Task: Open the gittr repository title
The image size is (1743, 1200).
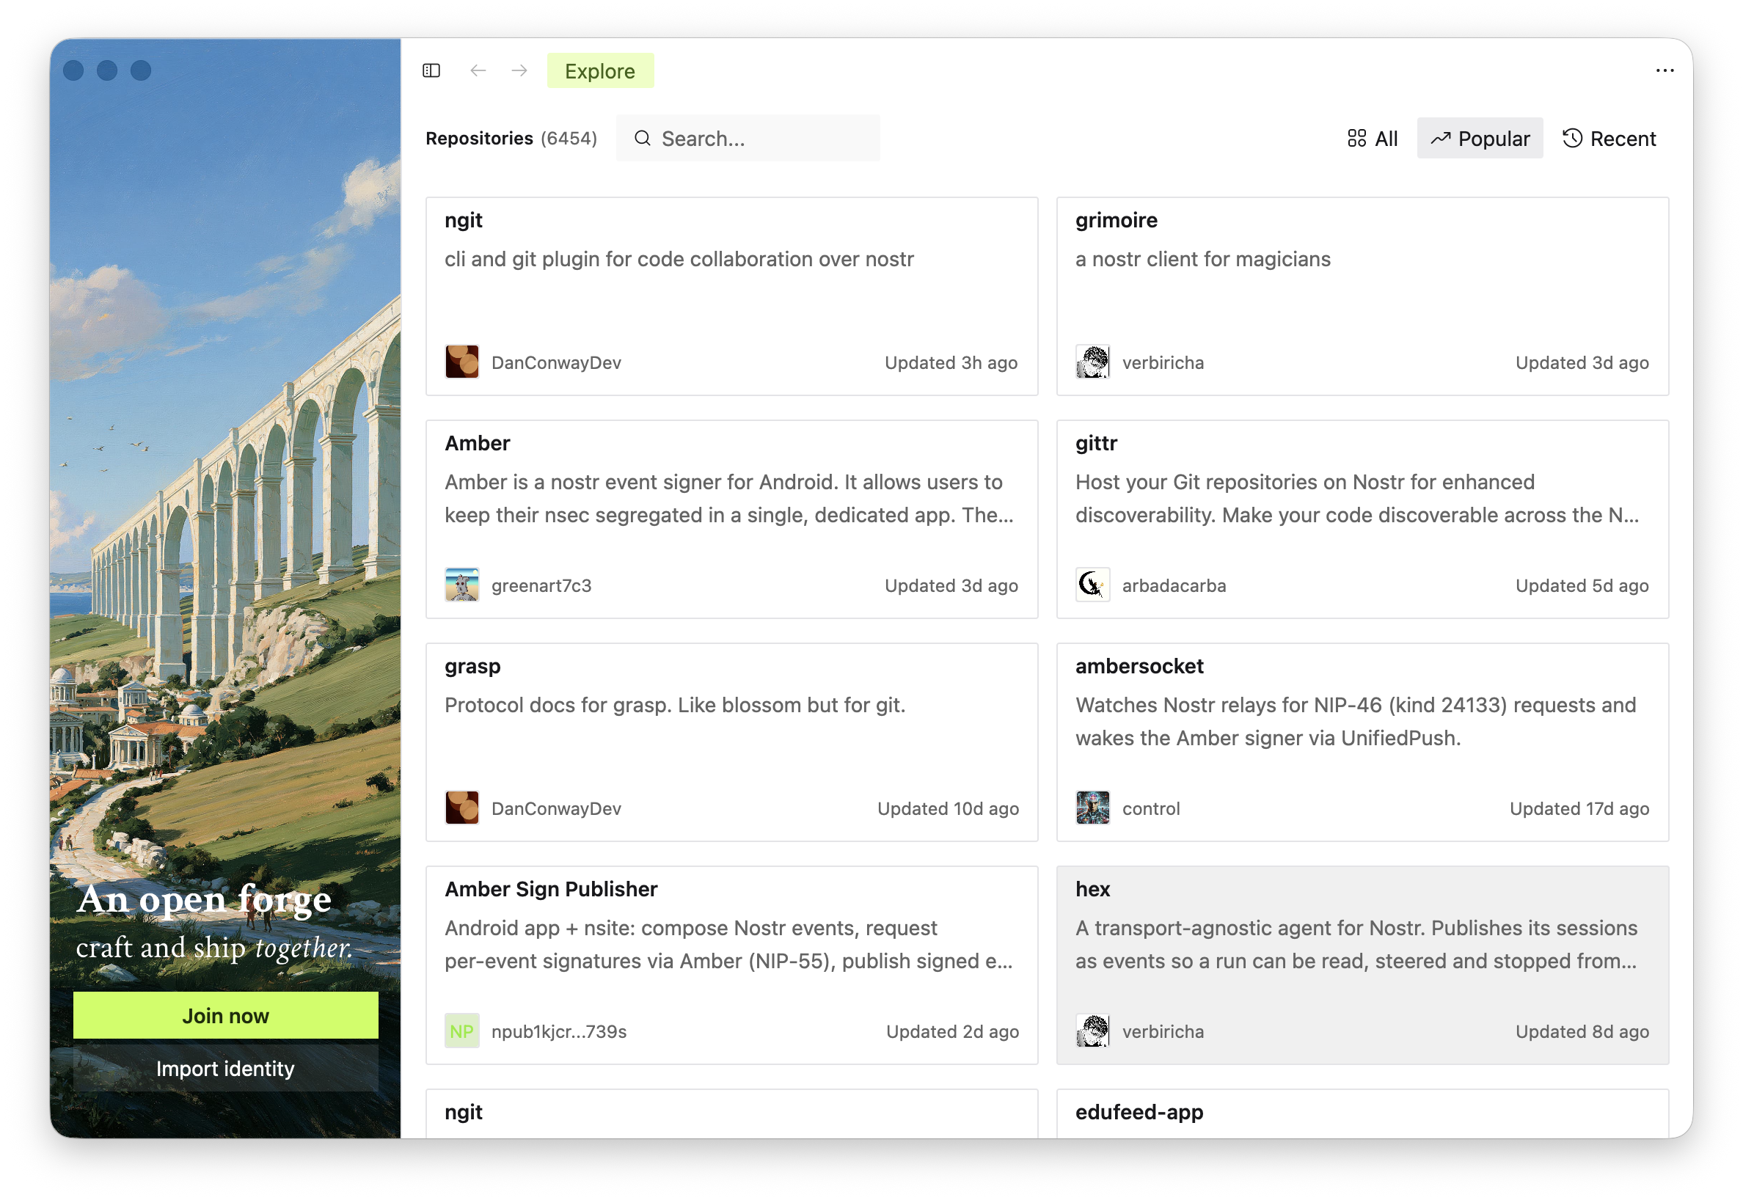Action: pos(1096,443)
